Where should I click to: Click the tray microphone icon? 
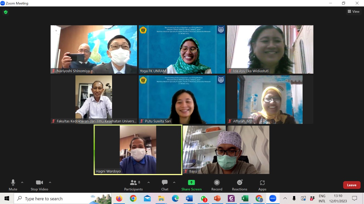[294, 198]
